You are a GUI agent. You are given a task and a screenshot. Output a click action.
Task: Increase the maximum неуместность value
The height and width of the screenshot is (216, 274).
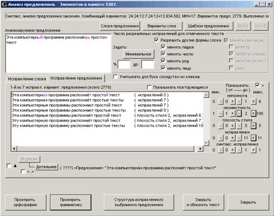[x=254, y=114]
